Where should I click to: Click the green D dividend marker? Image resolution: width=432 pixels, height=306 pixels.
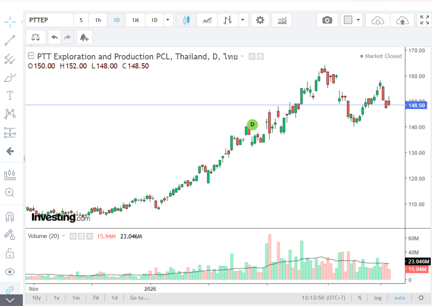tap(252, 124)
